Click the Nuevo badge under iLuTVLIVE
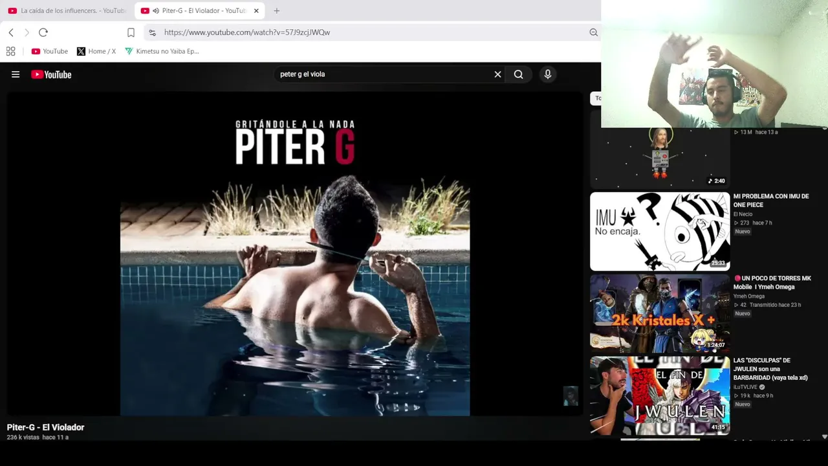Image resolution: width=828 pixels, height=466 pixels. (743, 405)
